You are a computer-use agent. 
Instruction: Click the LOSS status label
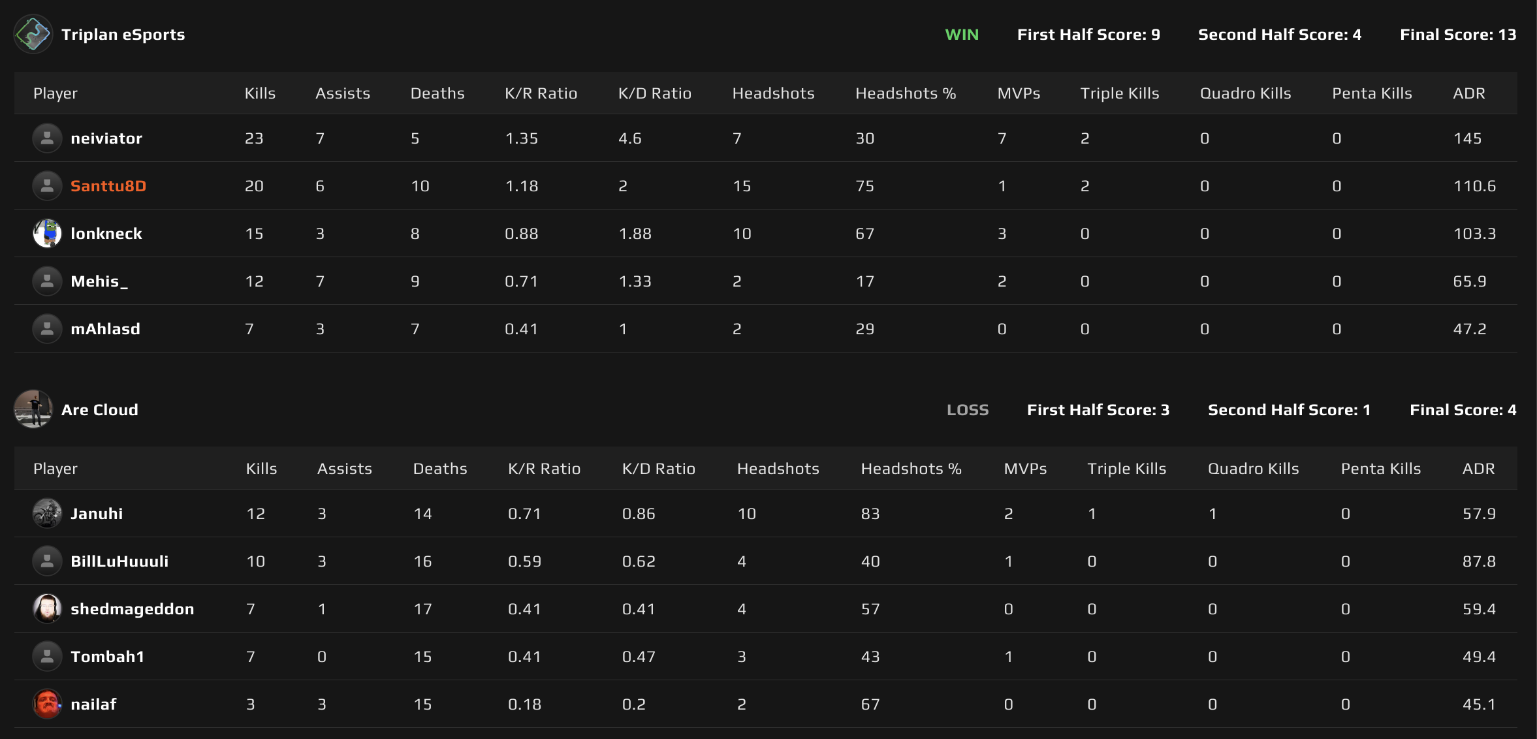pyautogui.click(x=968, y=409)
